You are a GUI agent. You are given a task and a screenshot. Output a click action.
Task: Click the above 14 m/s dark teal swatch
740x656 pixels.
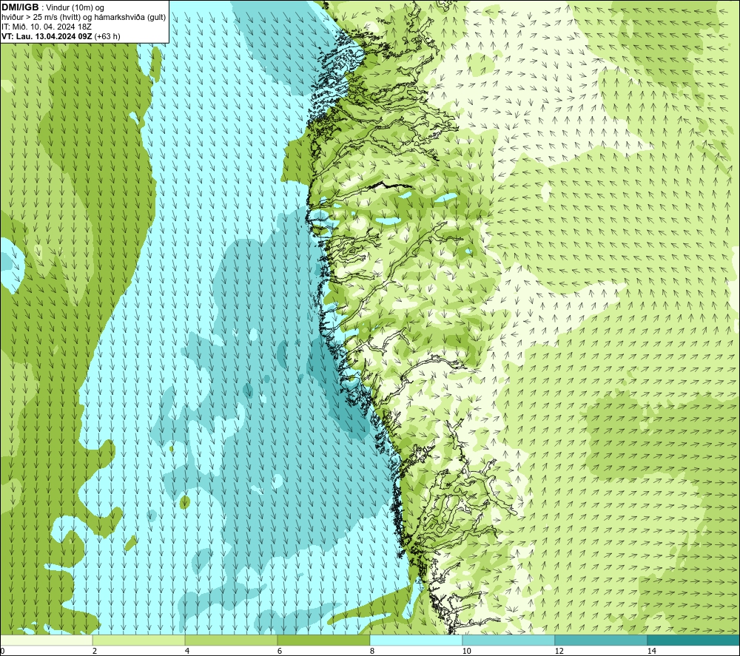pos(694,640)
